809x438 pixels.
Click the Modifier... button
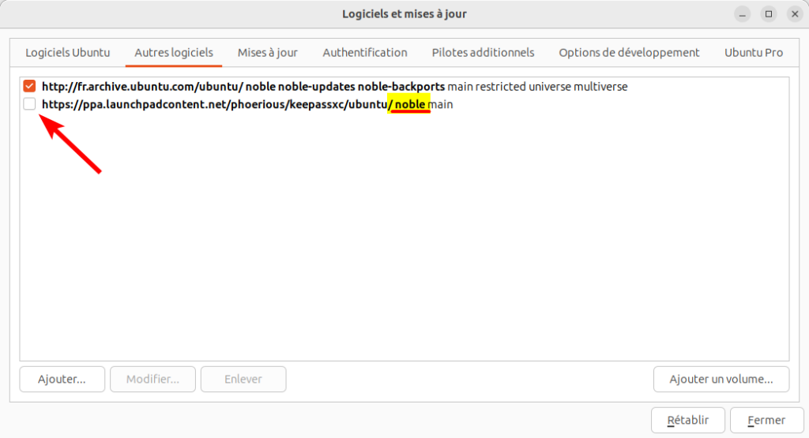pyautogui.click(x=152, y=380)
